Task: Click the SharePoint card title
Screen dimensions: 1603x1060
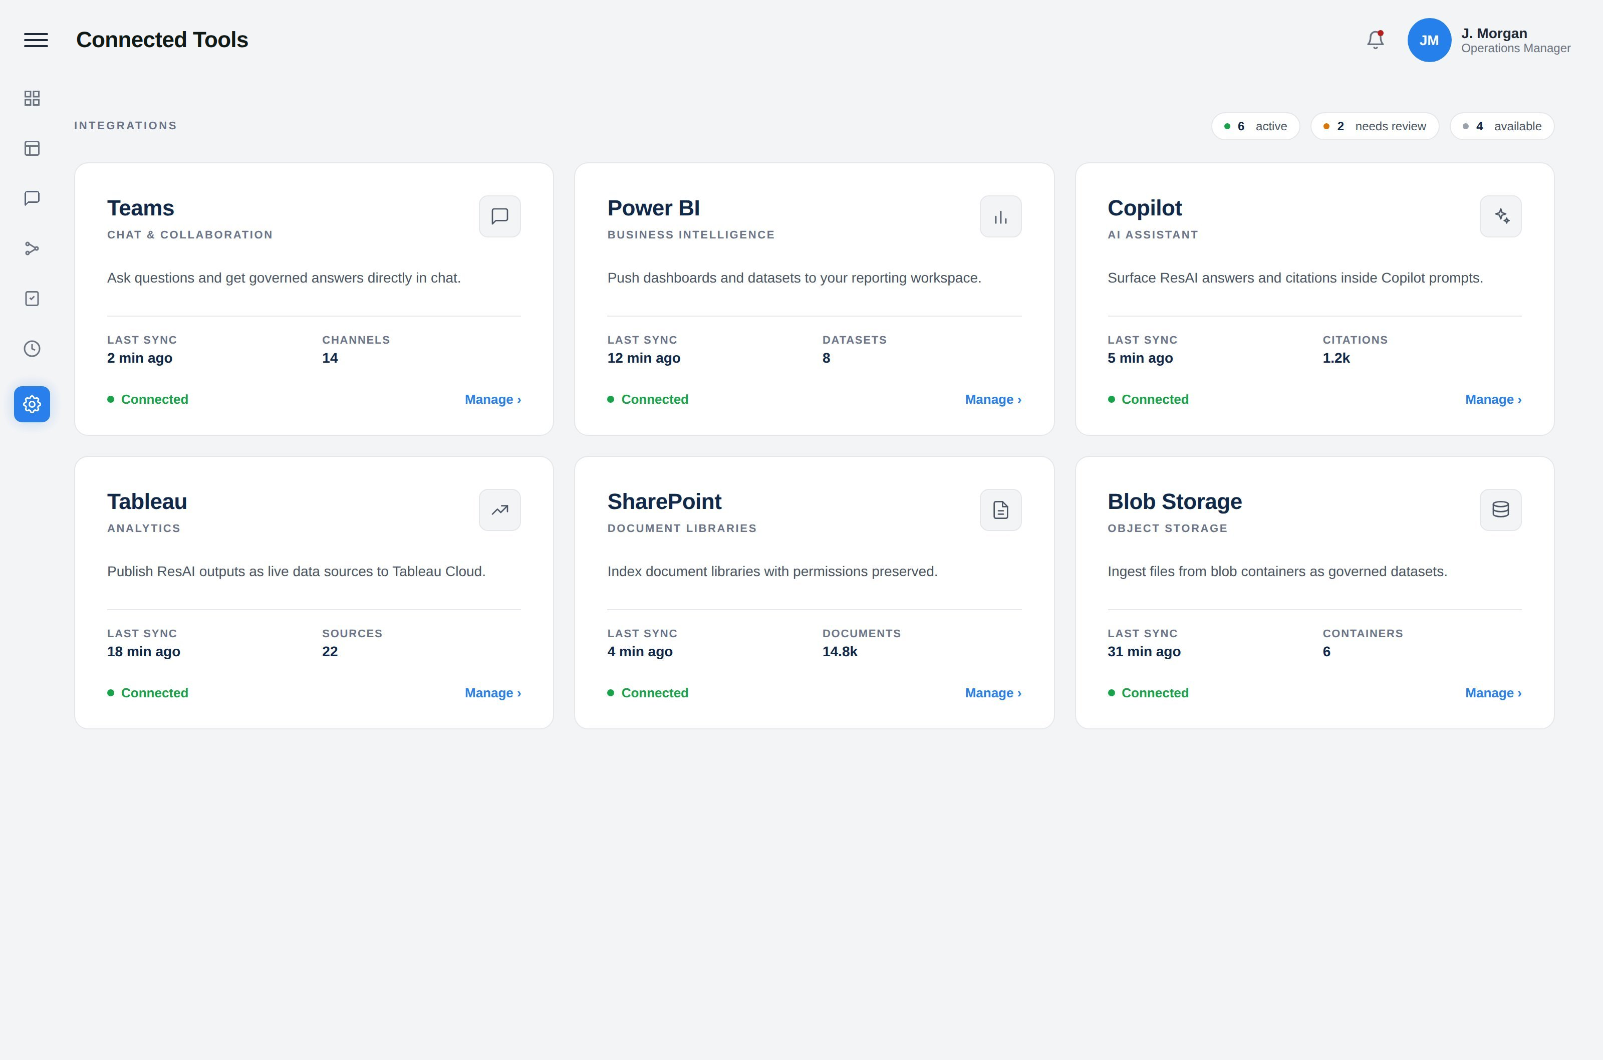Action: (x=664, y=501)
